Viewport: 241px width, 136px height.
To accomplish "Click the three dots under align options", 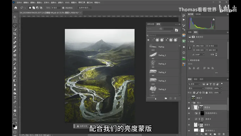I will (x=216, y=73).
